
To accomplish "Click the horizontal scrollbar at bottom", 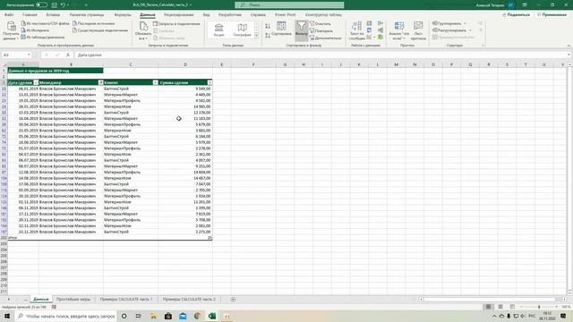I will (x=490, y=300).
